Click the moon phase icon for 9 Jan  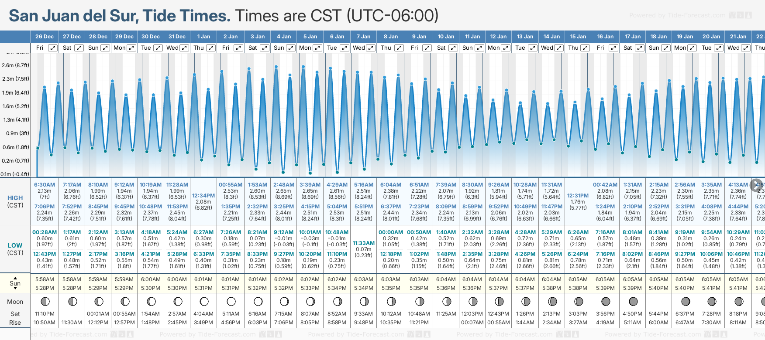pyautogui.click(x=419, y=302)
